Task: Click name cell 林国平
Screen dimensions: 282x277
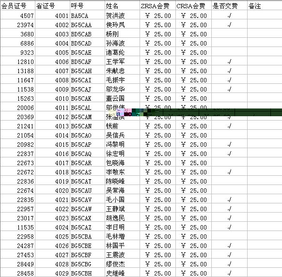Action: tap(122, 245)
